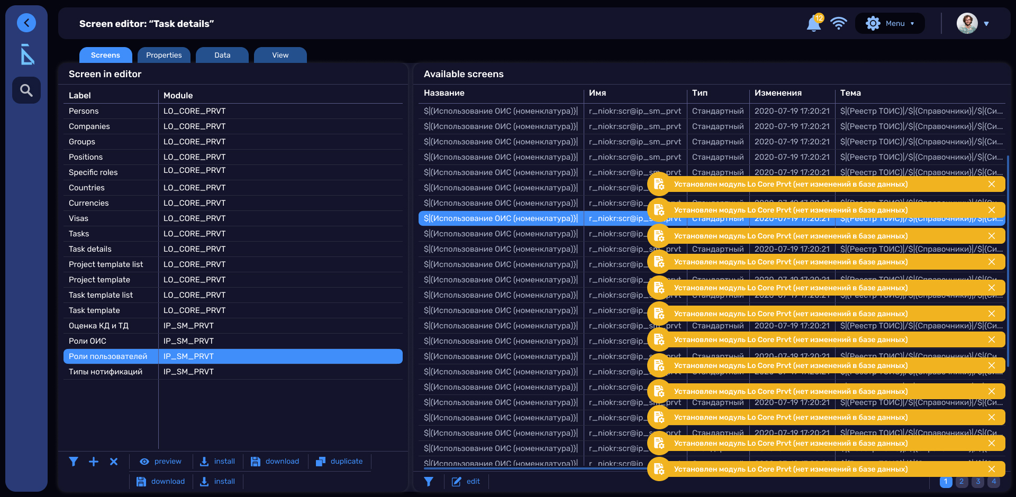
Task: Open the notifications bell with badge 12
Action: [x=814, y=23]
